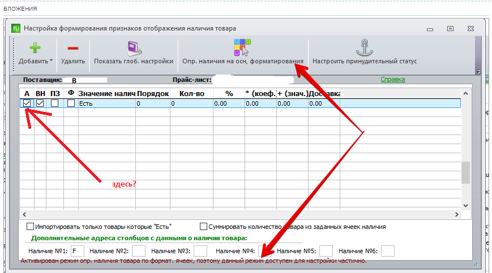
Task: Close the settings window
Action: [x=470, y=28]
